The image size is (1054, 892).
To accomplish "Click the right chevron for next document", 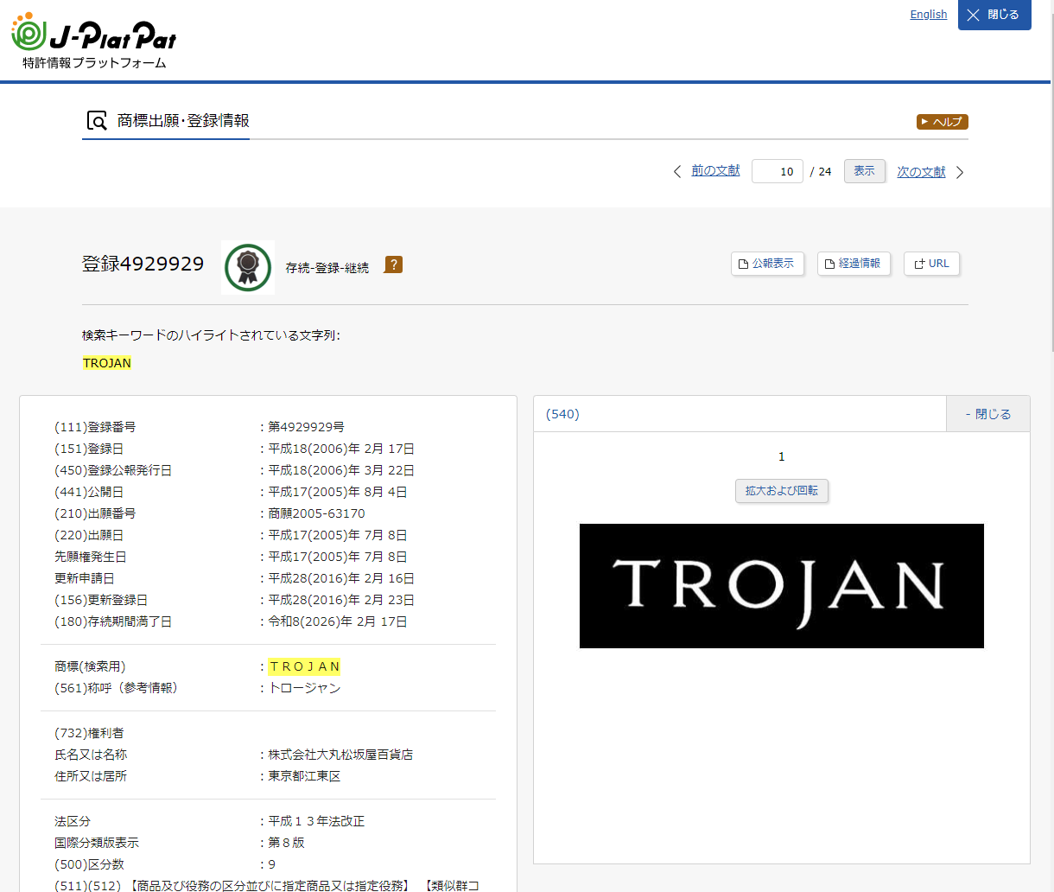I will point(960,172).
